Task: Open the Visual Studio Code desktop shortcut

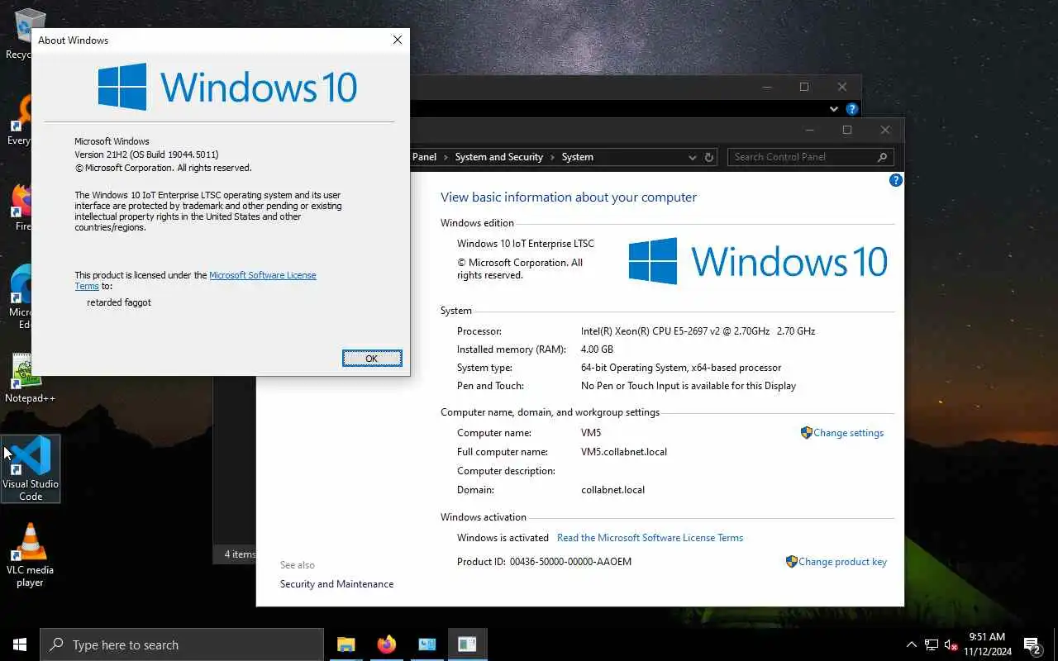Action: click(31, 468)
